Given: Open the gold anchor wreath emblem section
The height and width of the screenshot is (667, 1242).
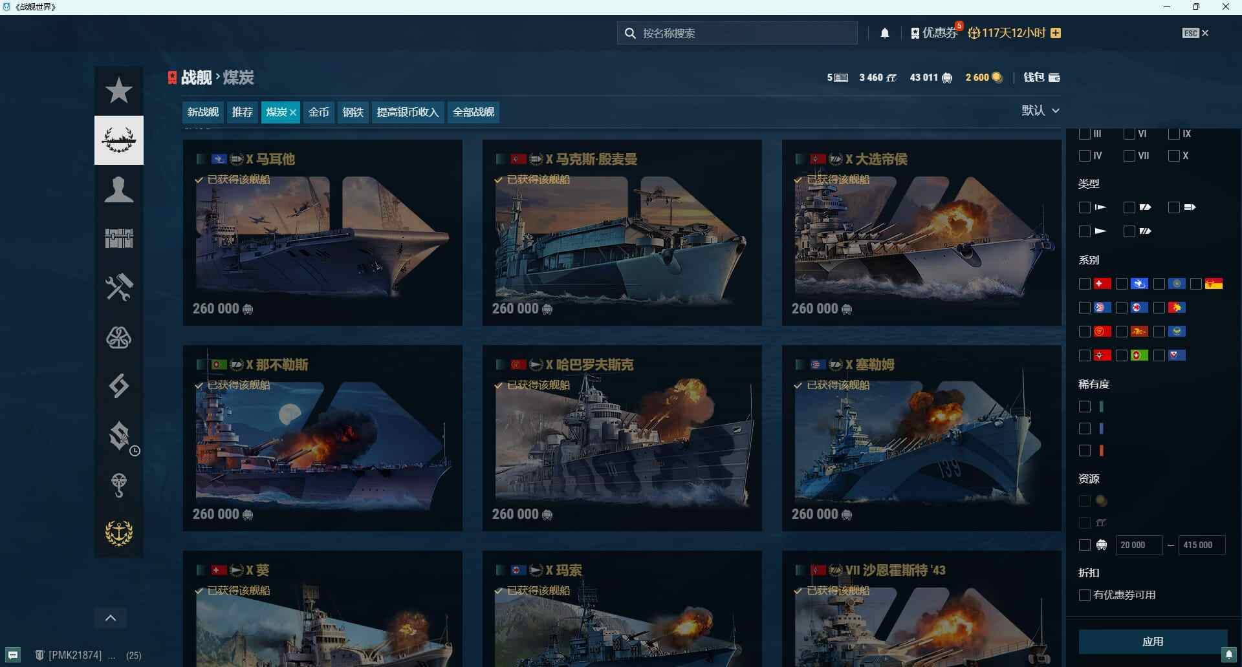Looking at the screenshot, I should [x=119, y=533].
